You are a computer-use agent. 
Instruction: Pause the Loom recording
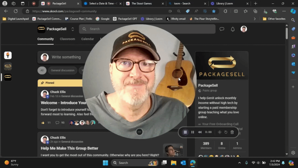pyautogui.click(x=192, y=132)
